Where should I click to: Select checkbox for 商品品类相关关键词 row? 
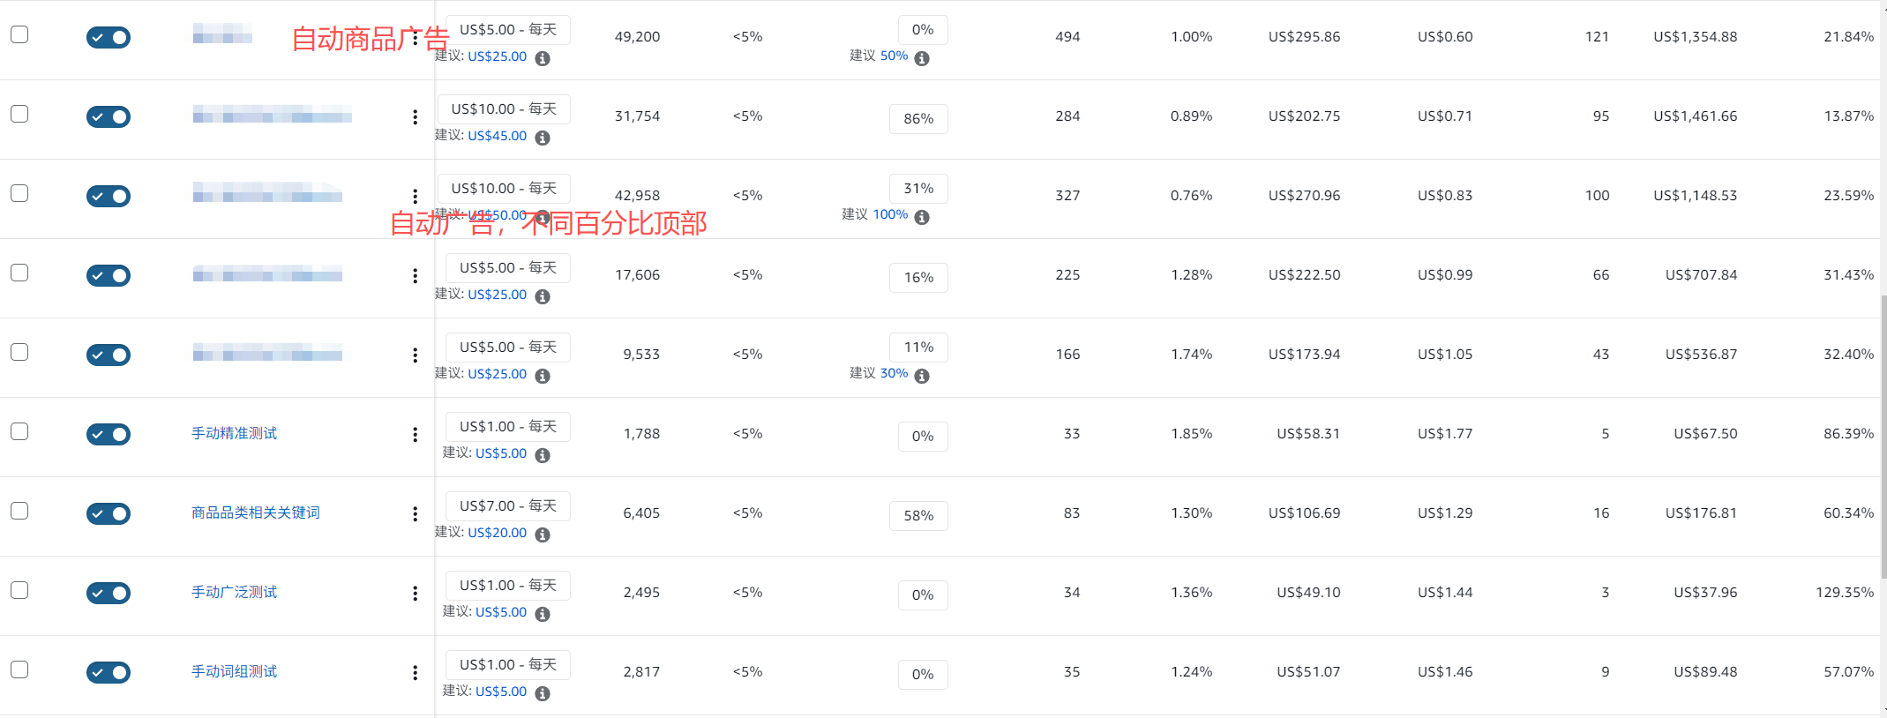click(x=19, y=511)
